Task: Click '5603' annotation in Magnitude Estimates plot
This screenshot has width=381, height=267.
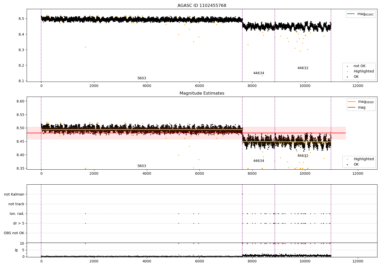Action: (x=142, y=166)
